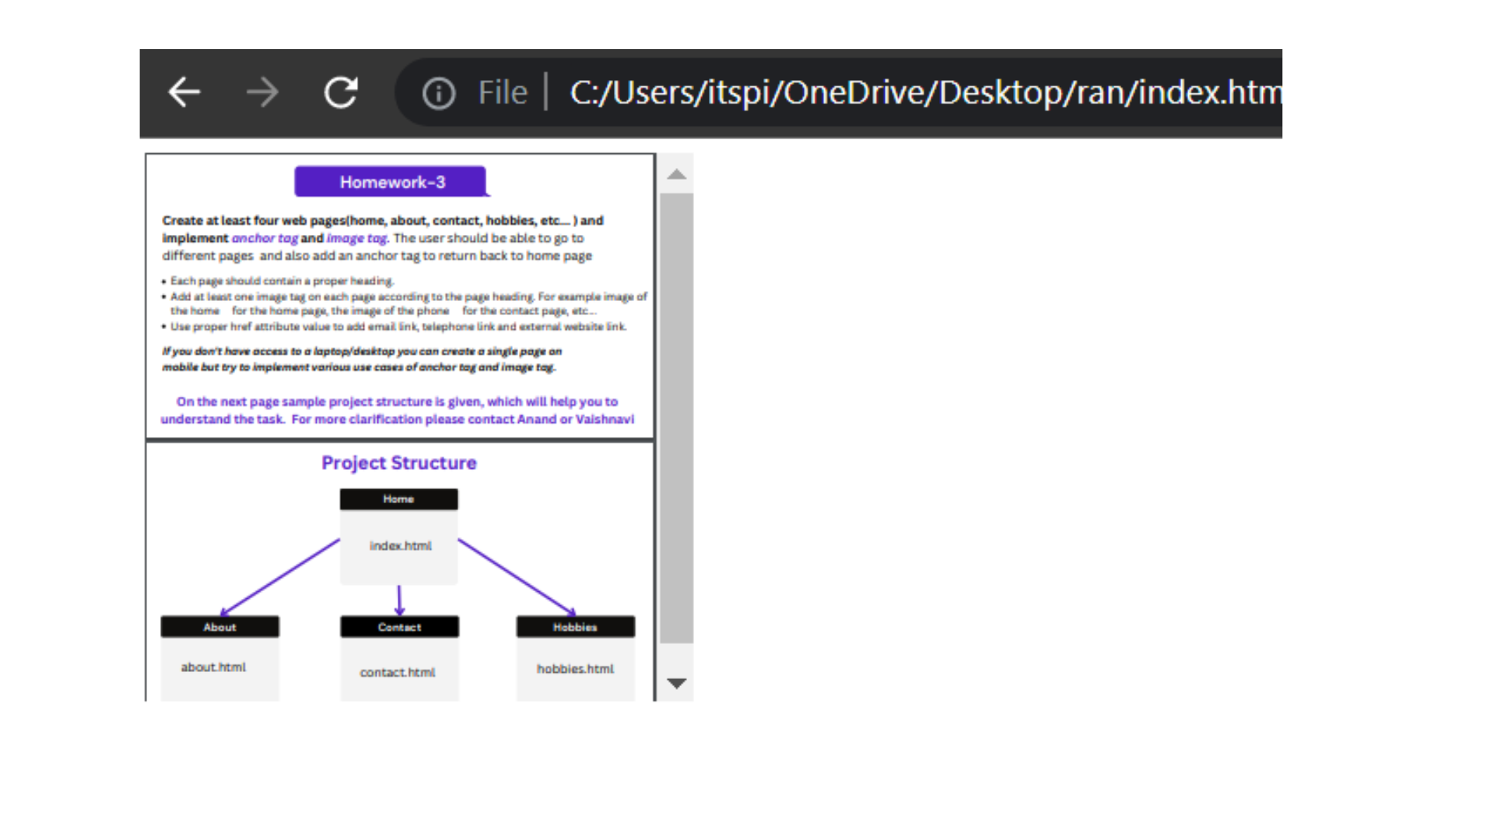
Task: Click the Homework-3 title banner
Action: (391, 182)
